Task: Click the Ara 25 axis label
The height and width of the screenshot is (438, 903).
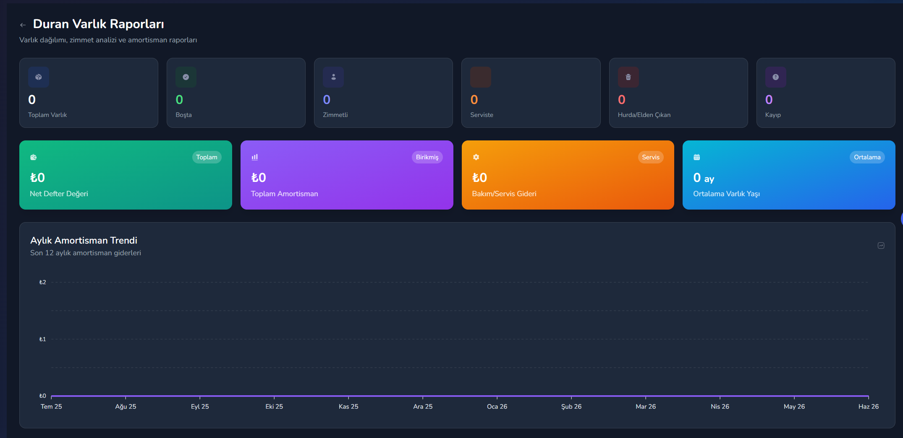Action: pyautogui.click(x=423, y=407)
